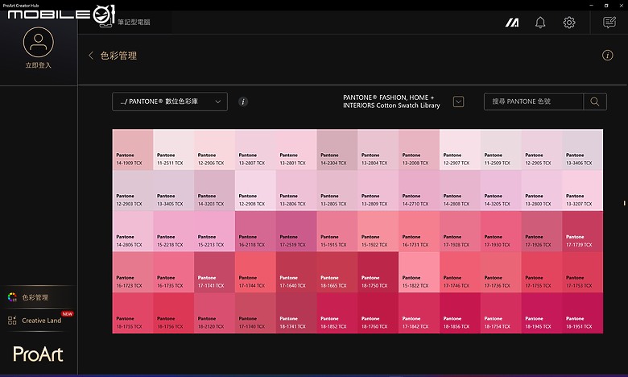Select Pantone 17-1739 TCX swatch
The image size is (628, 377).
click(582, 231)
